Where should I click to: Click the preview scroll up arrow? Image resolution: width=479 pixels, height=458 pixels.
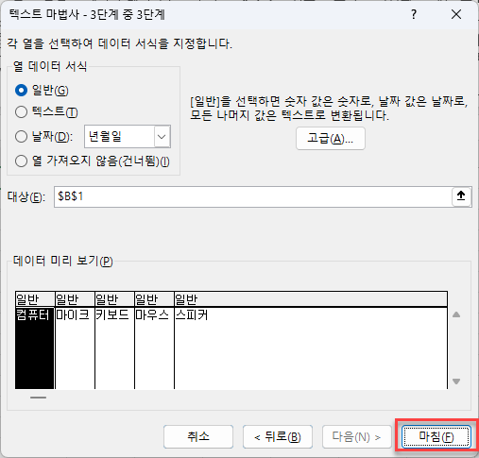coord(456,314)
